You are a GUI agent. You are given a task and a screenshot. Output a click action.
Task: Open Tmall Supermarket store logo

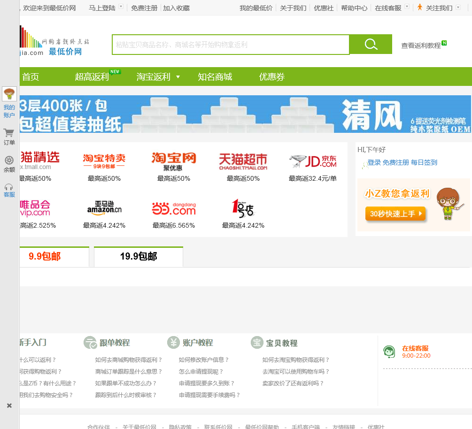243,161
